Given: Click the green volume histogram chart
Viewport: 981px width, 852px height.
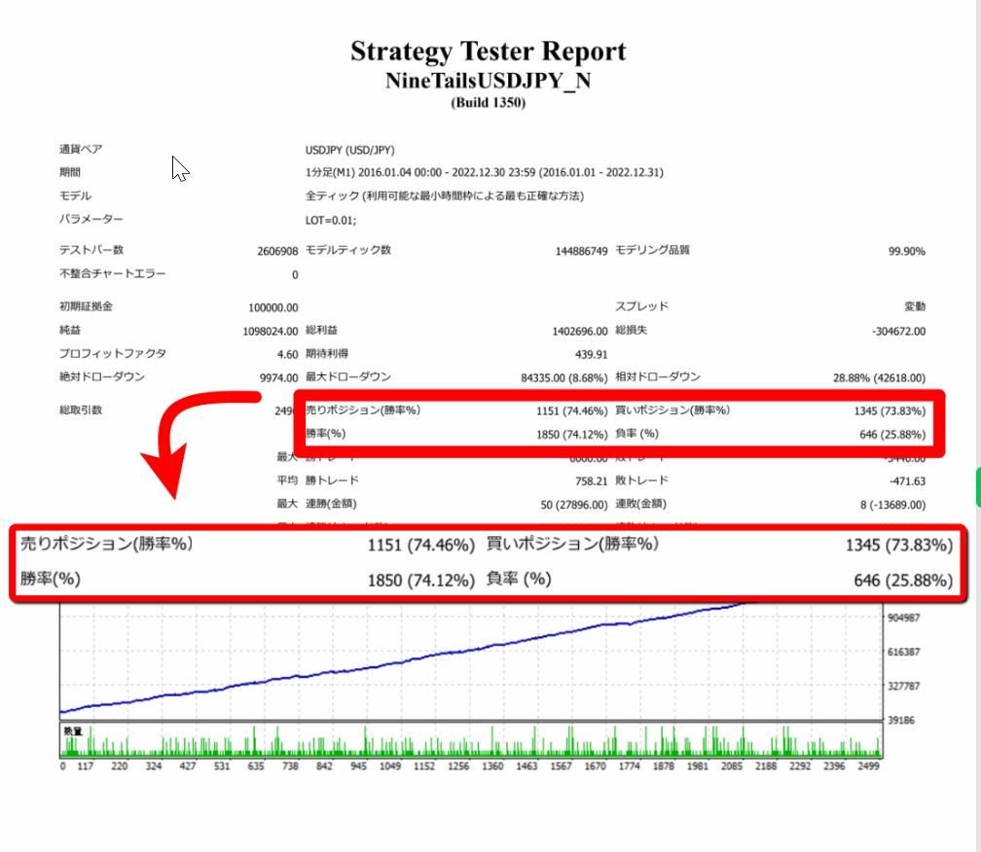Looking at the screenshot, I should coord(470,740).
